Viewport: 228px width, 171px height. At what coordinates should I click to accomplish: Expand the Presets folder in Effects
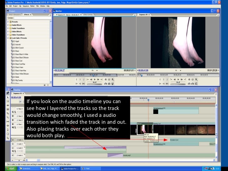(8, 22)
